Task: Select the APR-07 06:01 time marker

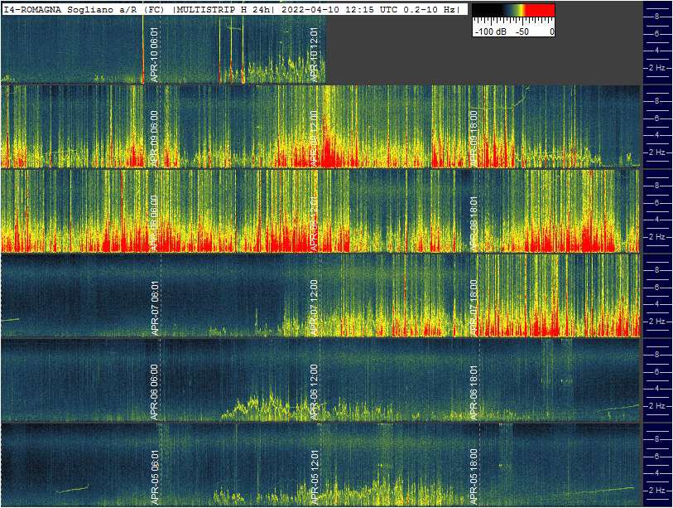Action: pyautogui.click(x=155, y=307)
